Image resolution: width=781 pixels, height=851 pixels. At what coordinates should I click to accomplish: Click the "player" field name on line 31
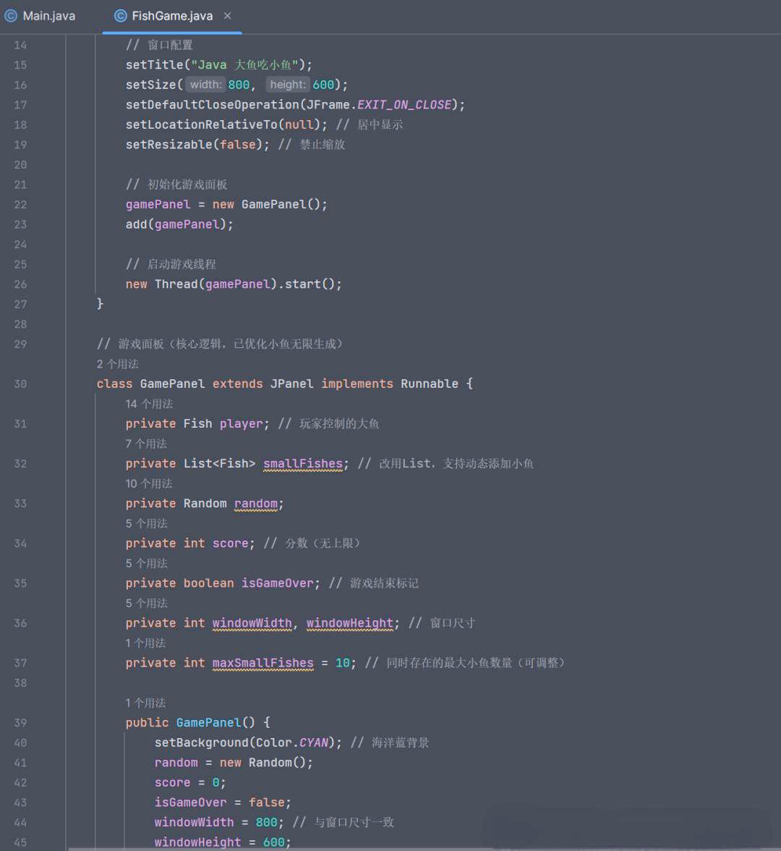[242, 423]
